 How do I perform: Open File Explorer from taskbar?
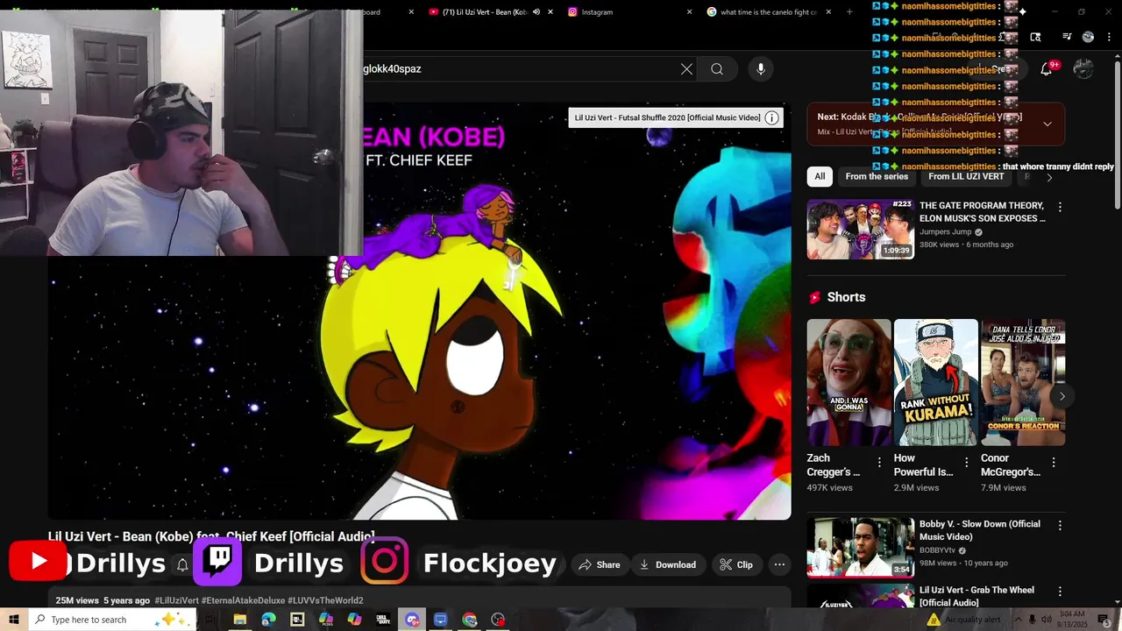tap(239, 620)
